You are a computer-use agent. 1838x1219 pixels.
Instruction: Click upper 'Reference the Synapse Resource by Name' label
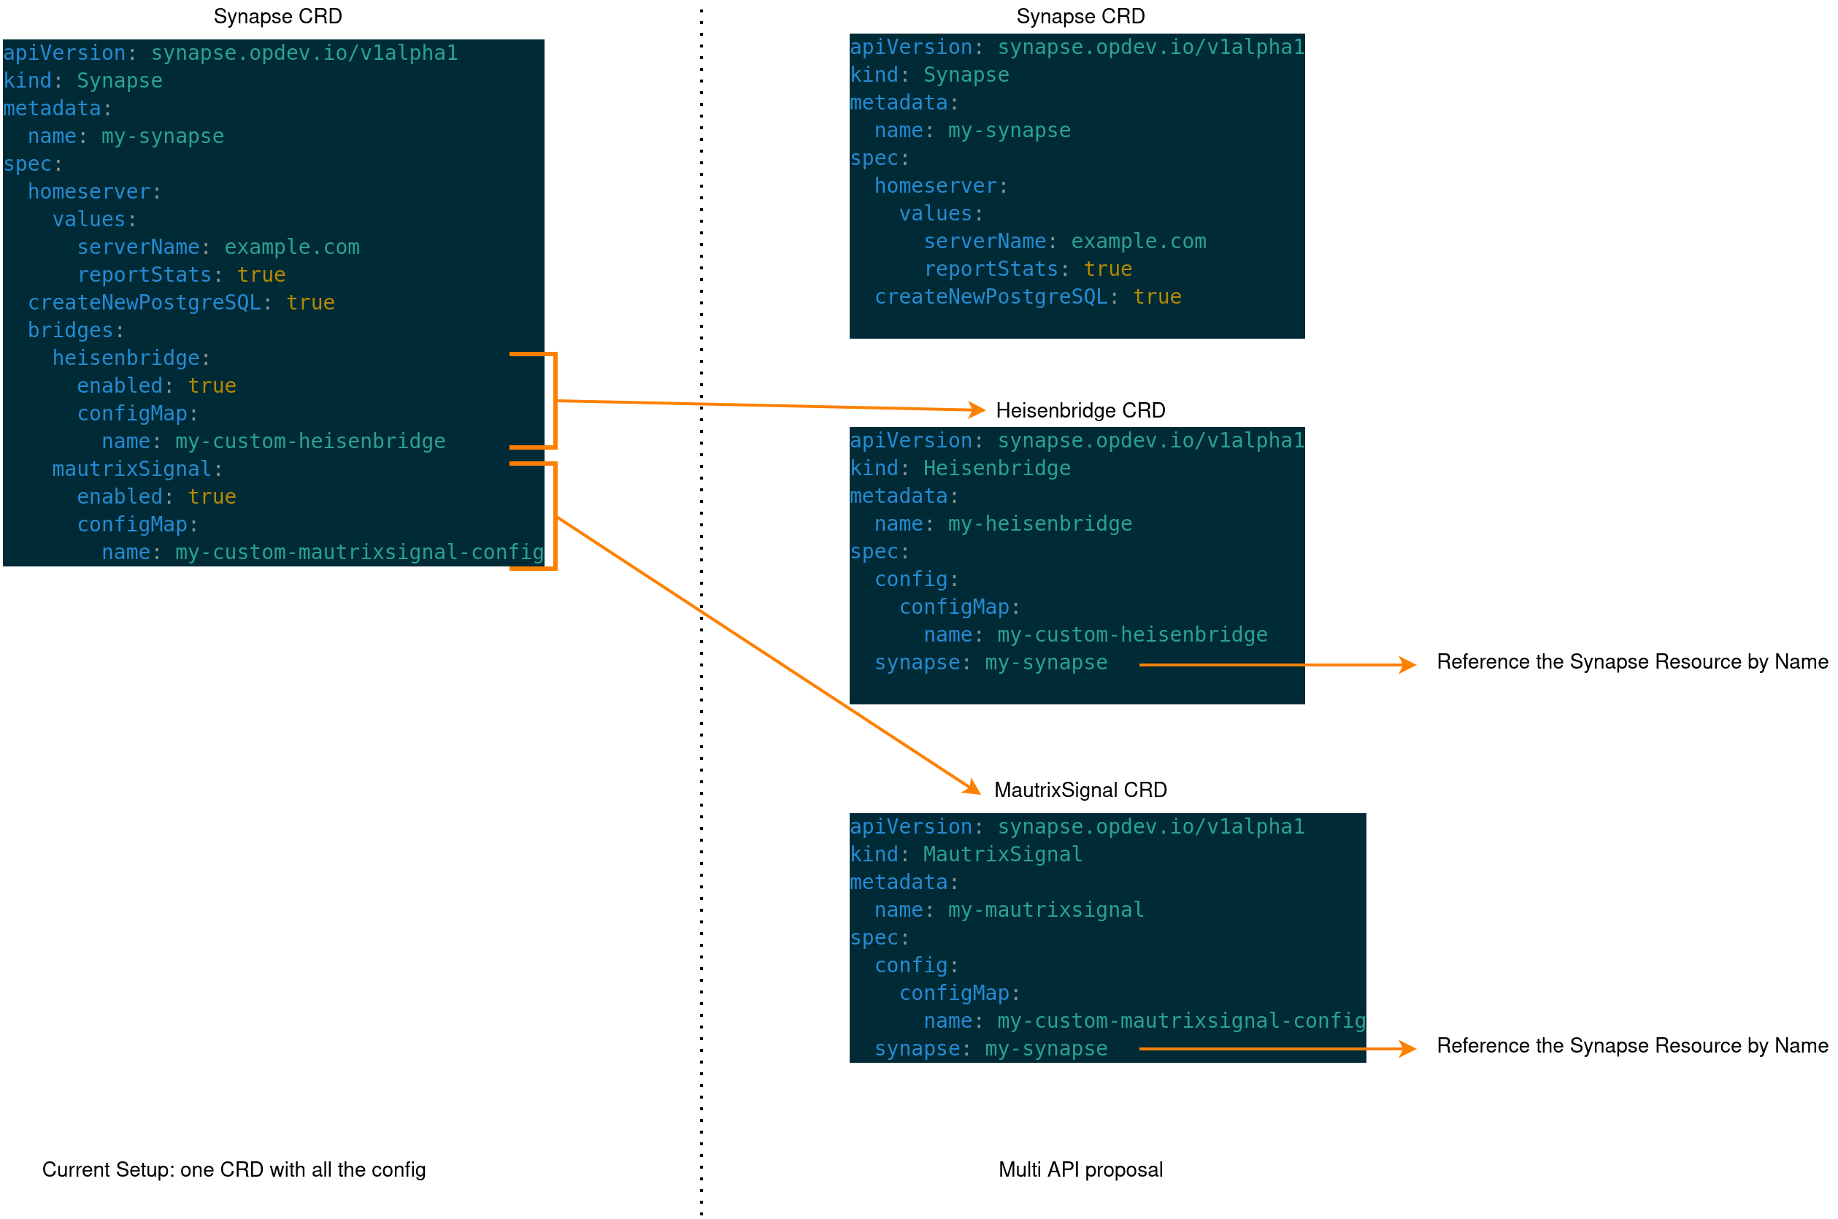click(1631, 661)
